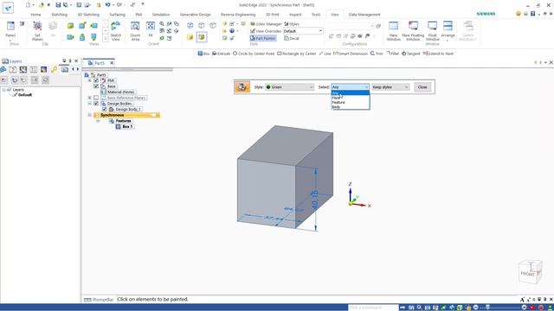Open the View Overrides dialog
The image size is (554, 311).
(x=266, y=31)
